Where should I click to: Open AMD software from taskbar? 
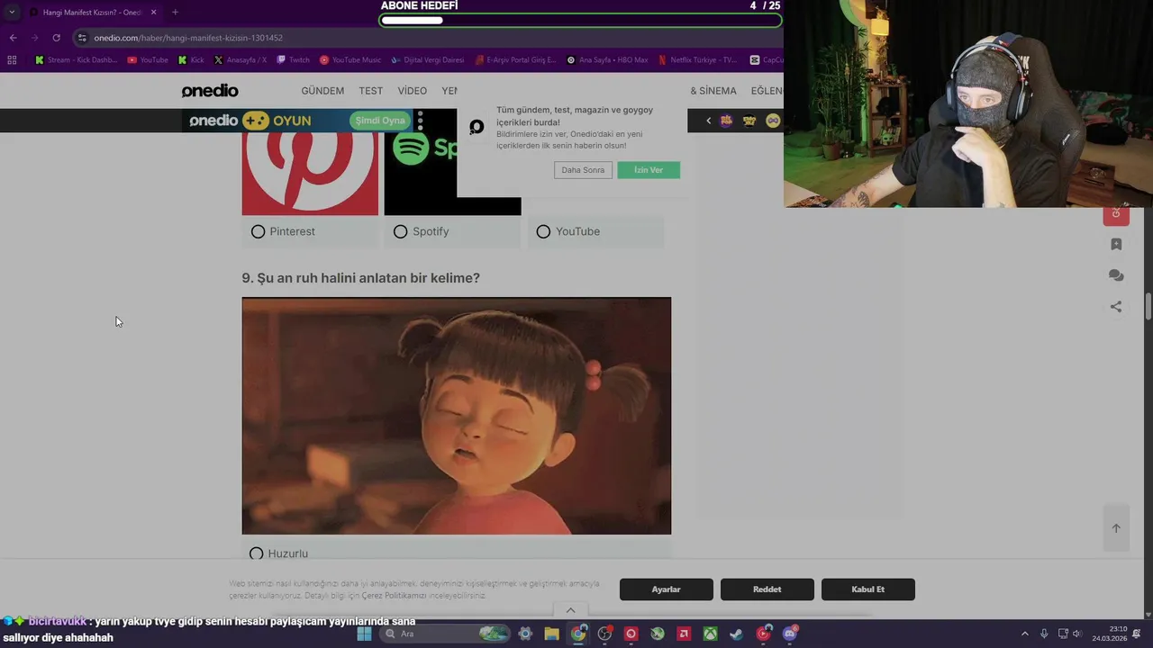point(684,634)
